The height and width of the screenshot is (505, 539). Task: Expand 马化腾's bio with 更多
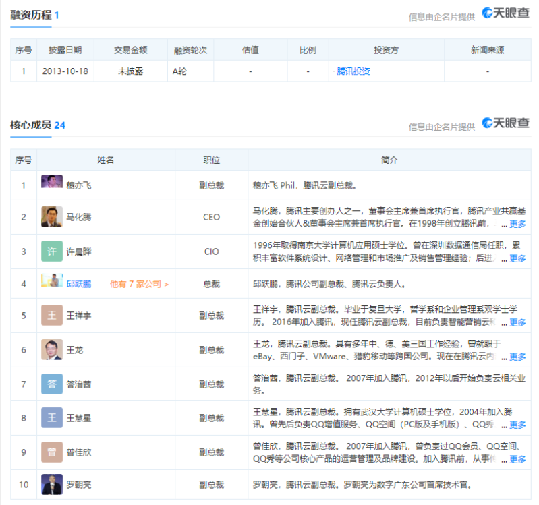(x=517, y=224)
